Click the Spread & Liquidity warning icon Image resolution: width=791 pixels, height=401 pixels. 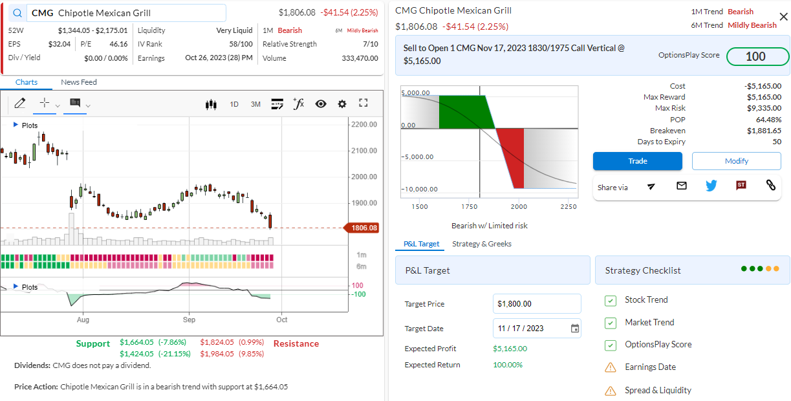pyautogui.click(x=610, y=391)
